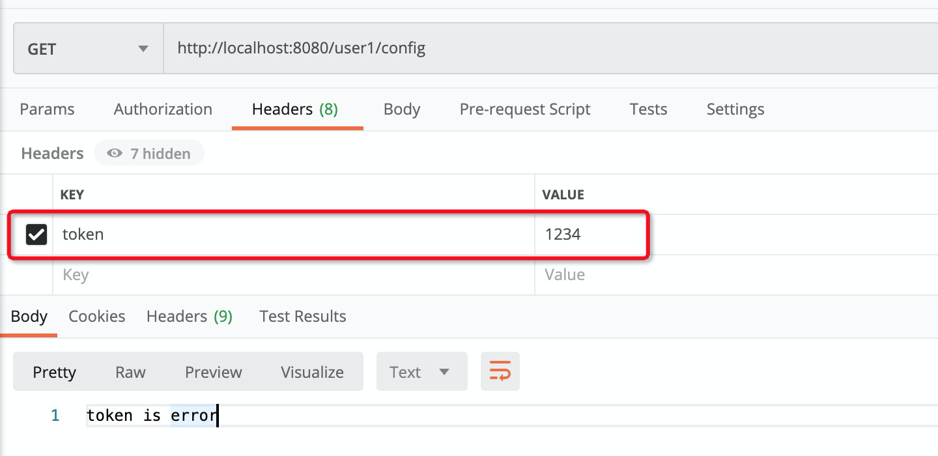Screen dimensions: 938x456
Task: Click the VALUE column header
Action: coord(564,195)
